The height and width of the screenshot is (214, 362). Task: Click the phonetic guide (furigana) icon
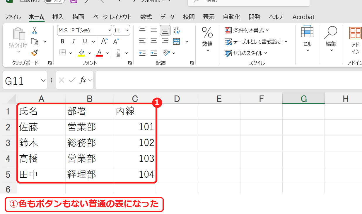click(x=118, y=53)
